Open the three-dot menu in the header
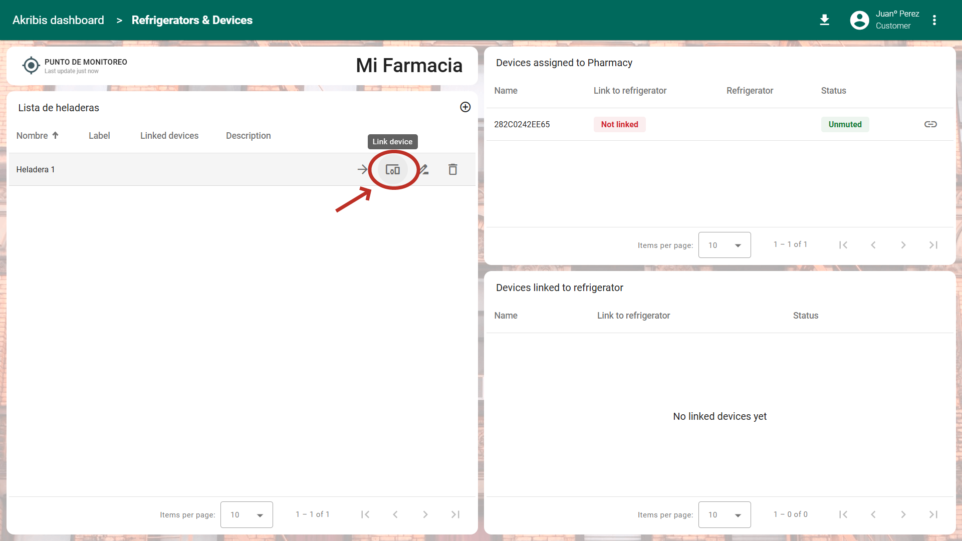Image resolution: width=962 pixels, height=541 pixels. pos(934,20)
